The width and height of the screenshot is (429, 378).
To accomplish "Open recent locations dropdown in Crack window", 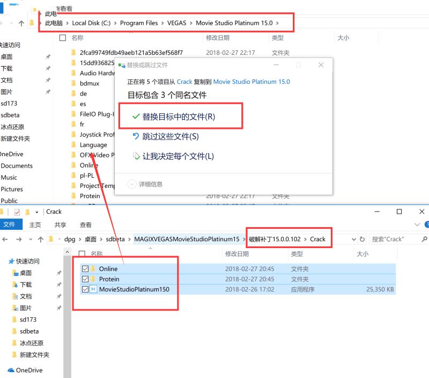I will click(x=31, y=239).
